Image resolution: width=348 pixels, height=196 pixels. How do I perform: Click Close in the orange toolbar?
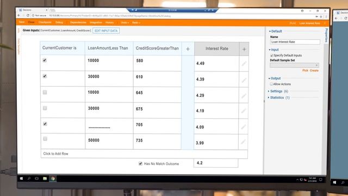(x=31, y=22)
